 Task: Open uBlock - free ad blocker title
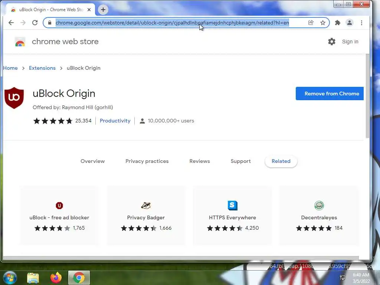click(59, 217)
